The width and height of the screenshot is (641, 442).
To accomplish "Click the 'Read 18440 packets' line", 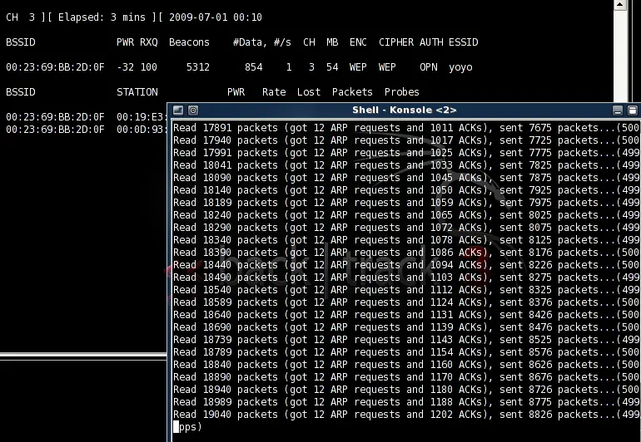I will (406, 265).
